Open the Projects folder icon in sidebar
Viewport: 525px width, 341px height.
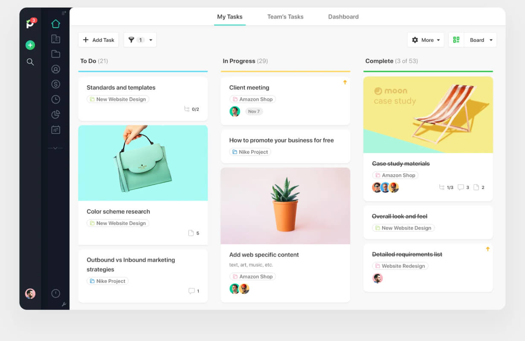(55, 54)
